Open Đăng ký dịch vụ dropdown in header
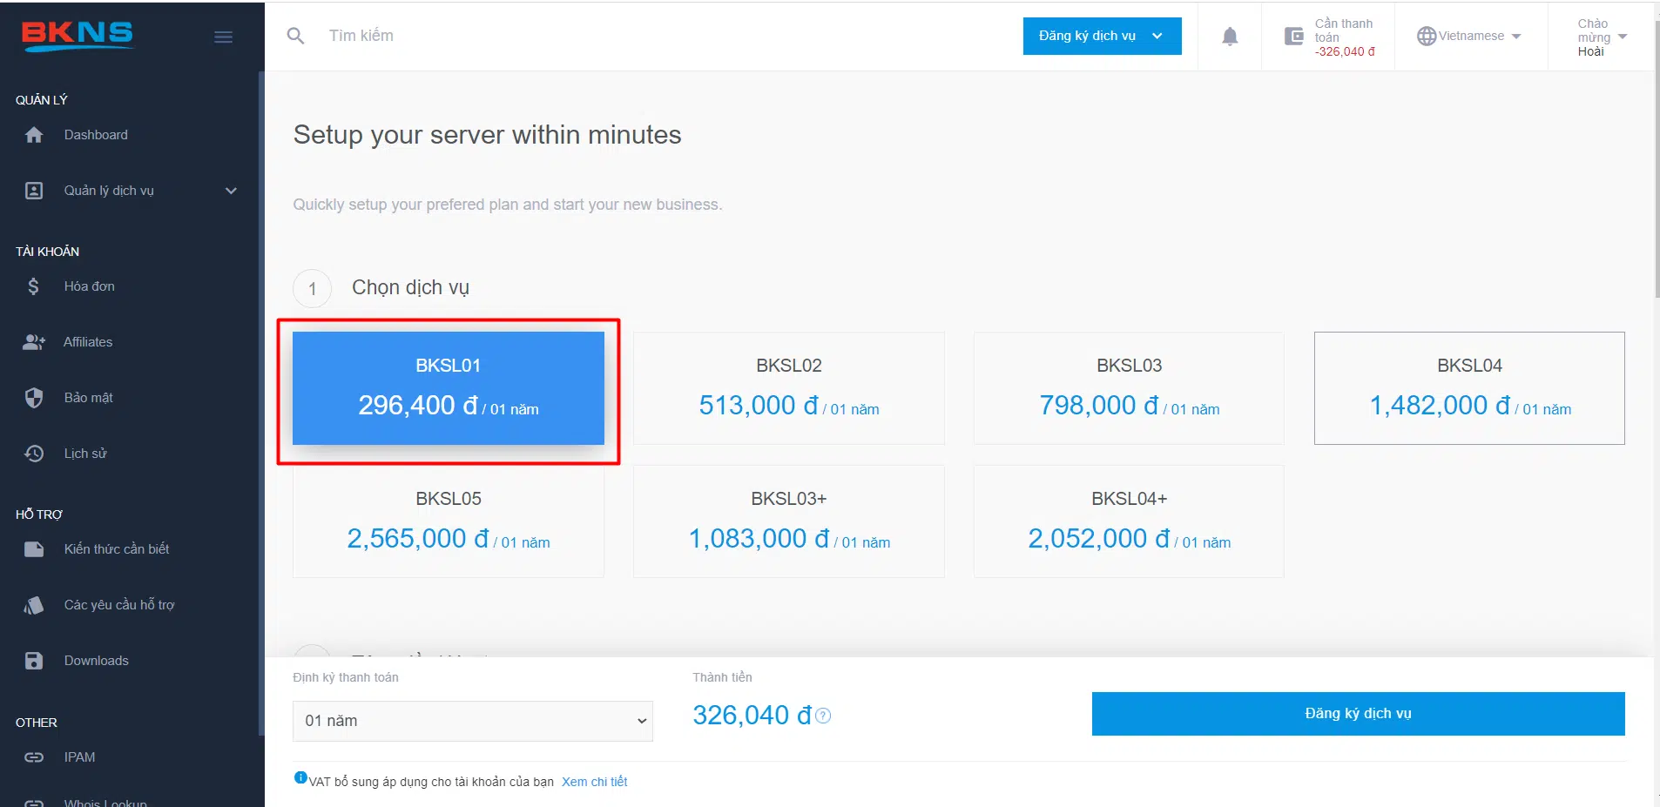Viewport: 1660px width, 807px height. tap(1102, 36)
